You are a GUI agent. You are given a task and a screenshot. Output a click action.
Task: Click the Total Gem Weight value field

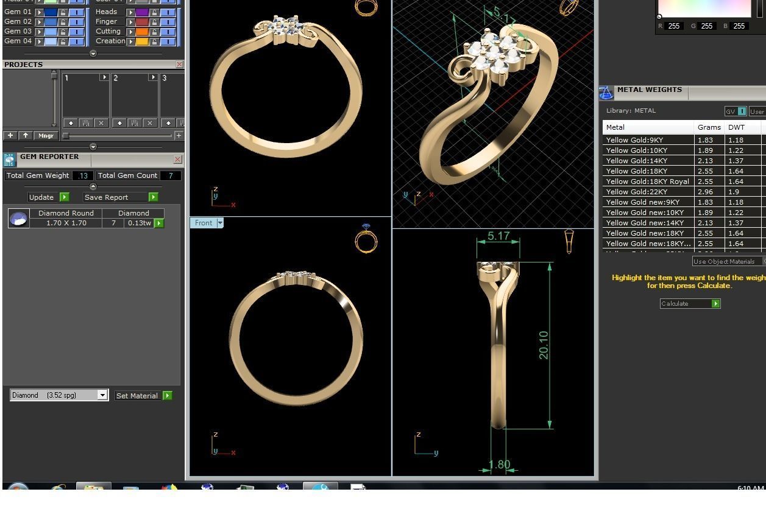pos(82,175)
